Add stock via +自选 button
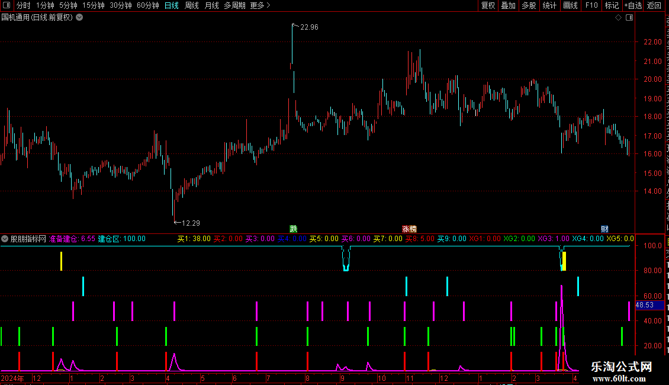This screenshot has height=385, width=669. pyautogui.click(x=633, y=5)
